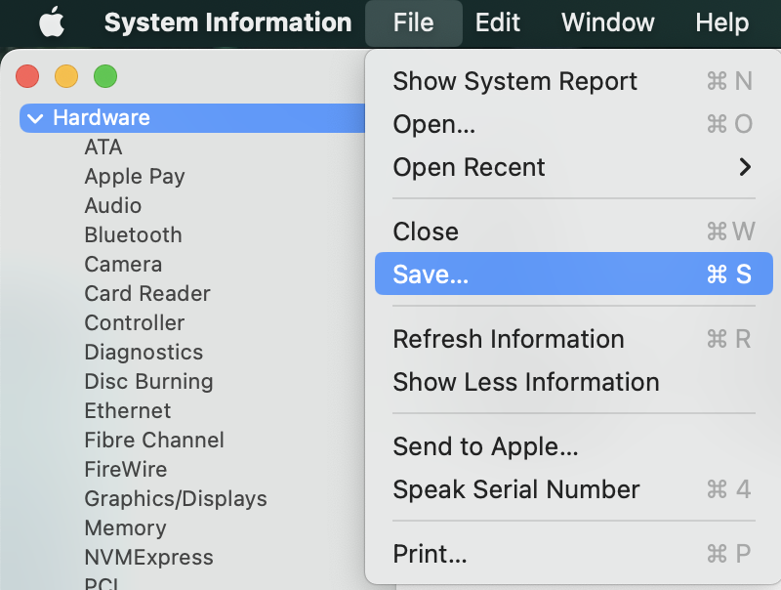Click the green full-screen window button
Viewport: 781px width, 590px height.
(x=104, y=75)
